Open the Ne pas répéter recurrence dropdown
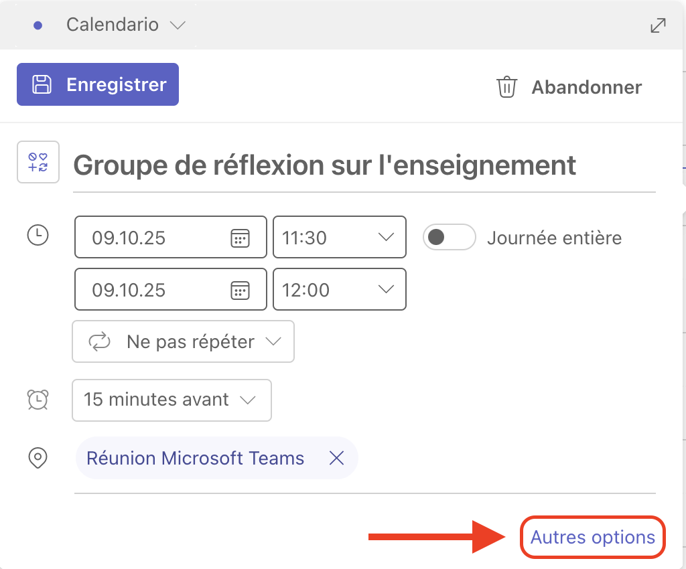The width and height of the screenshot is (686, 569). (x=183, y=341)
